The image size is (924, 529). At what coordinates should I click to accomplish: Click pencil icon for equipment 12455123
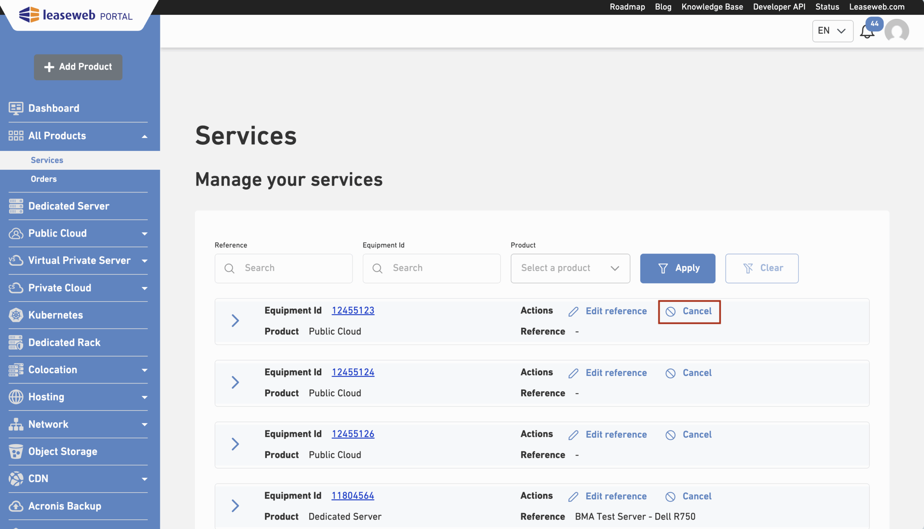point(573,312)
